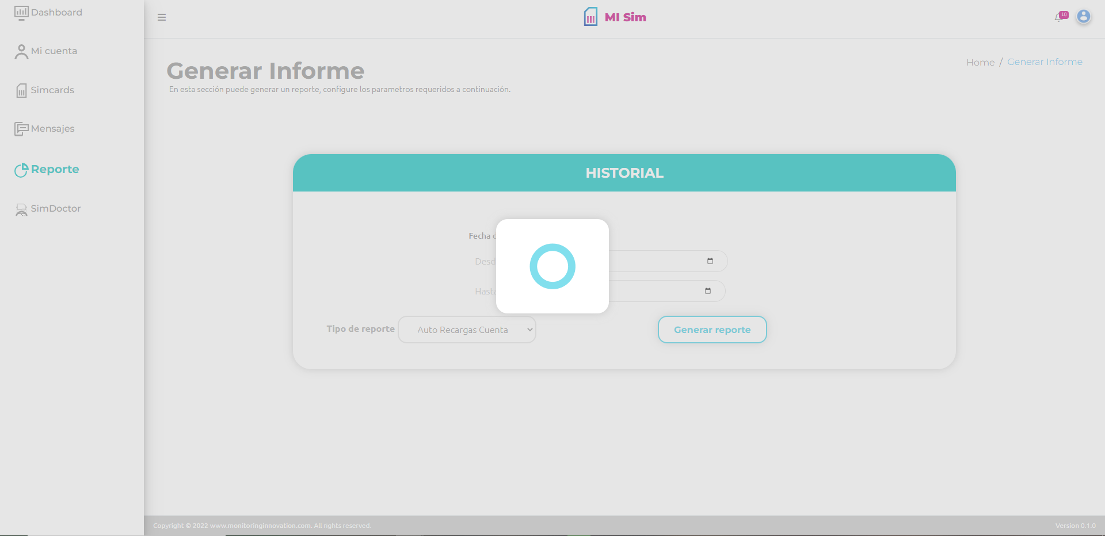Screen dimensions: 1105x536
Task: Open the notifications bell icon
Action: [x=1059, y=17]
